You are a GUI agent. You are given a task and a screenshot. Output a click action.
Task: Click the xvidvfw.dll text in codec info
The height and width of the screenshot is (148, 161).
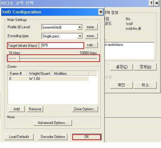[x=133, y=29]
